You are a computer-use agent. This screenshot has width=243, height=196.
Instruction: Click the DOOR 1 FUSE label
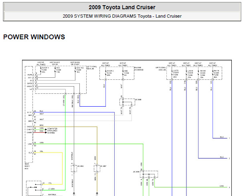tap(45, 70)
